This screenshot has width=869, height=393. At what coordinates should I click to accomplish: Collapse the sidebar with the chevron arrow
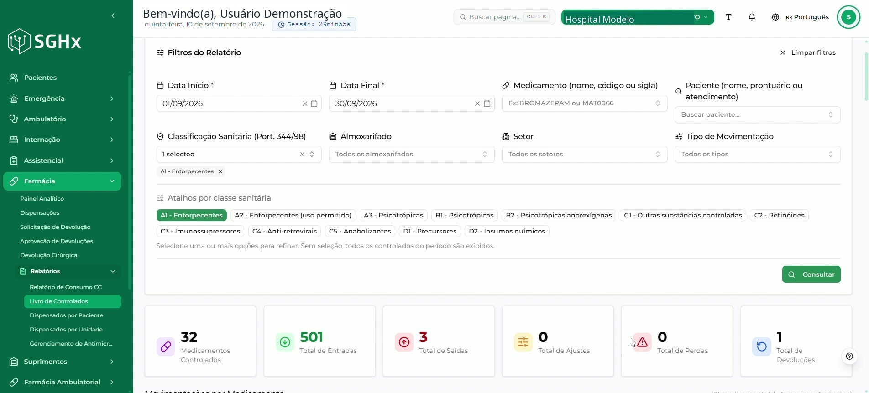(x=113, y=16)
